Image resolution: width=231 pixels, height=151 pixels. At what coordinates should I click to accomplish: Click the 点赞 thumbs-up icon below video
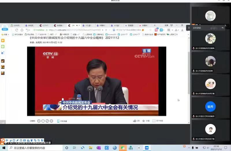[x=135, y=121]
